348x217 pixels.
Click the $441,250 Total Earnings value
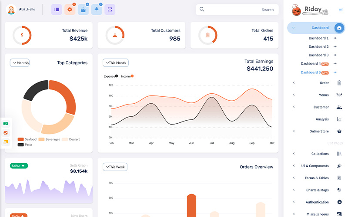(x=260, y=69)
